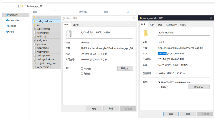
Task: Click the folder icon in address bar
Action: tap(22, 6)
